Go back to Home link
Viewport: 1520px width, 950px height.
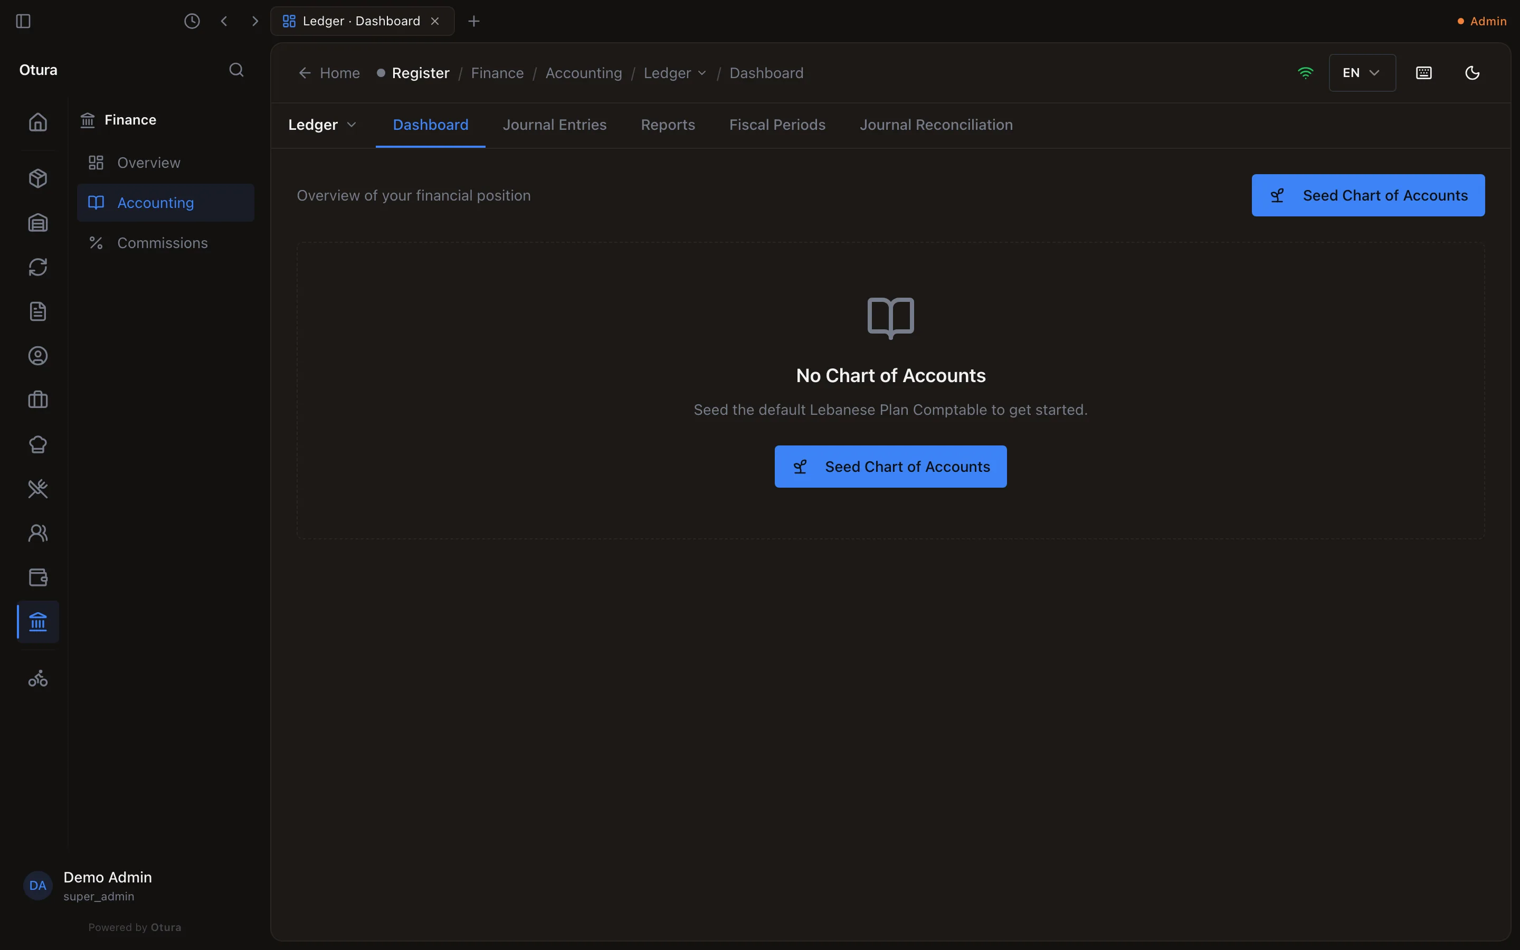click(329, 73)
